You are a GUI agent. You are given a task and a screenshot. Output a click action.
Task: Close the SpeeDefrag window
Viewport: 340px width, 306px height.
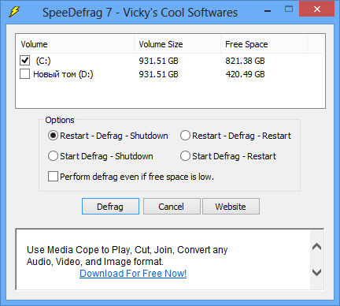tap(317, 9)
